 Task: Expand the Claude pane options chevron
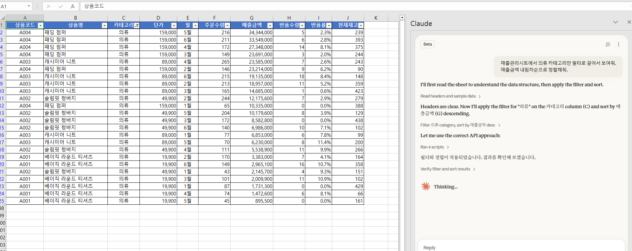pos(615,22)
